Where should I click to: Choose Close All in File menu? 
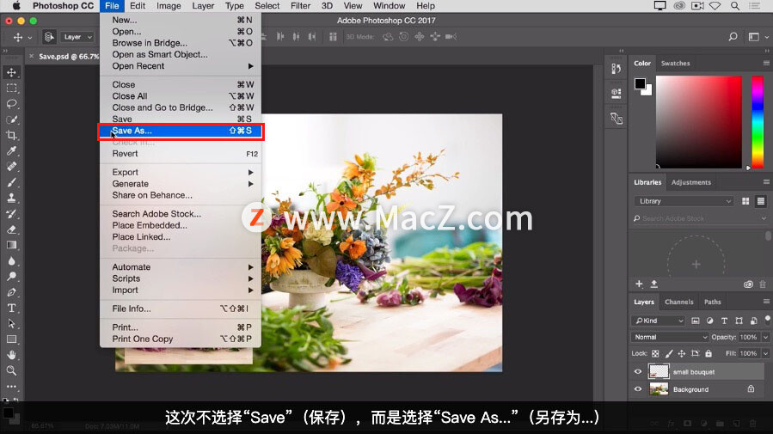click(x=181, y=96)
